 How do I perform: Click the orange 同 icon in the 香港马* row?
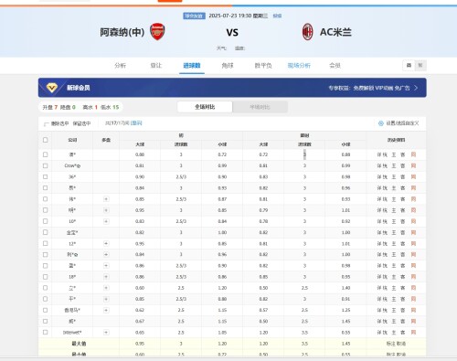pyautogui.click(x=413, y=310)
